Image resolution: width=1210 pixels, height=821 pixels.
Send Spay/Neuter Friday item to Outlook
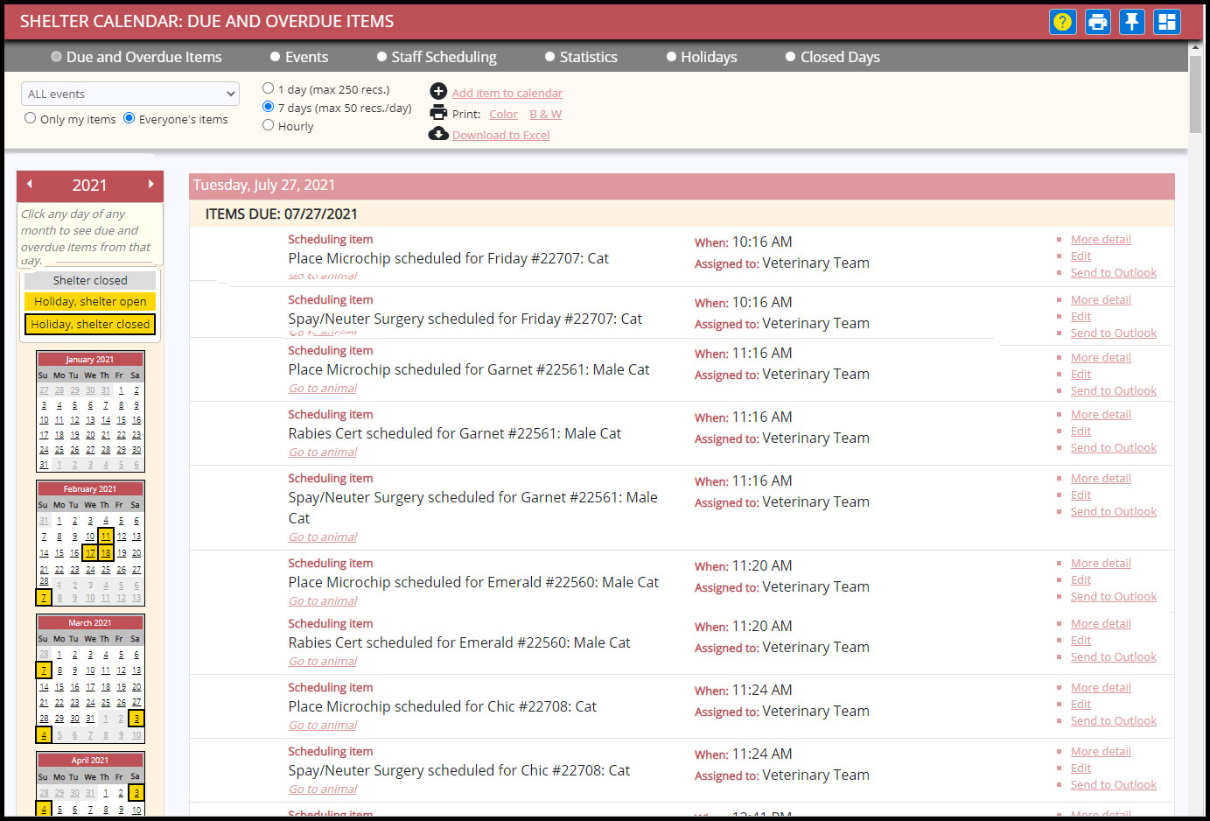pyautogui.click(x=1113, y=333)
